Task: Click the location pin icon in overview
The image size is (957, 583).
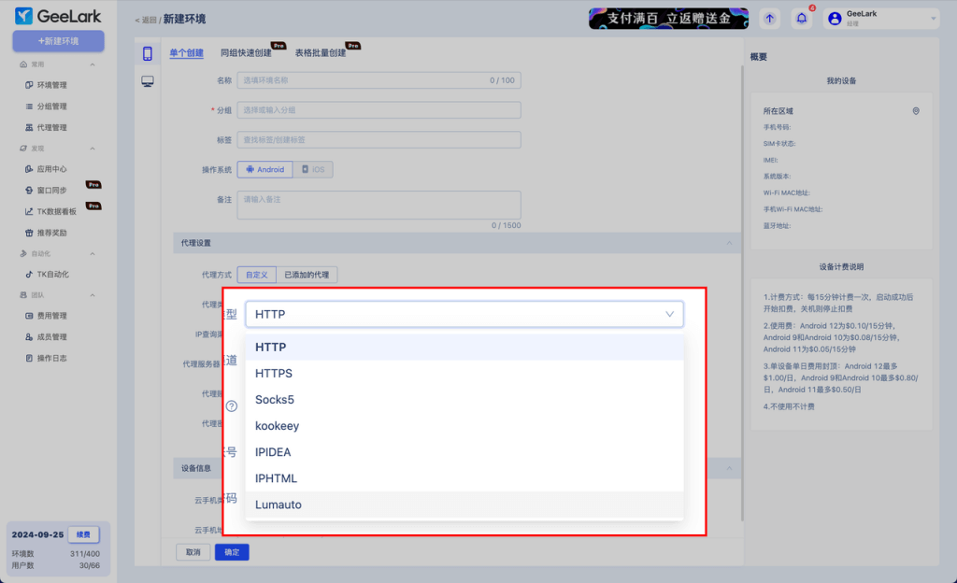Action: point(916,111)
